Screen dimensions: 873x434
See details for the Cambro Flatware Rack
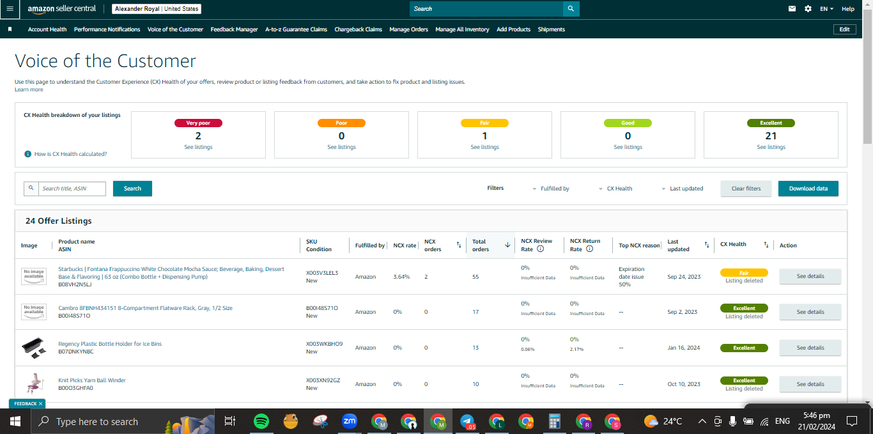[x=810, y=312]
